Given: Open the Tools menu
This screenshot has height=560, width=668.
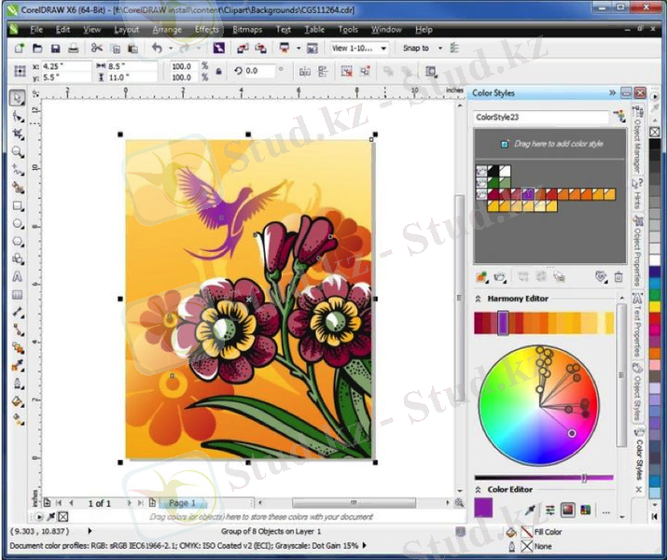Looking at the screenshot, I should point(348,30).
